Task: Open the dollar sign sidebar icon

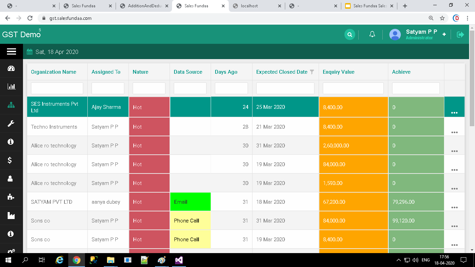Action: coord(10,160)
